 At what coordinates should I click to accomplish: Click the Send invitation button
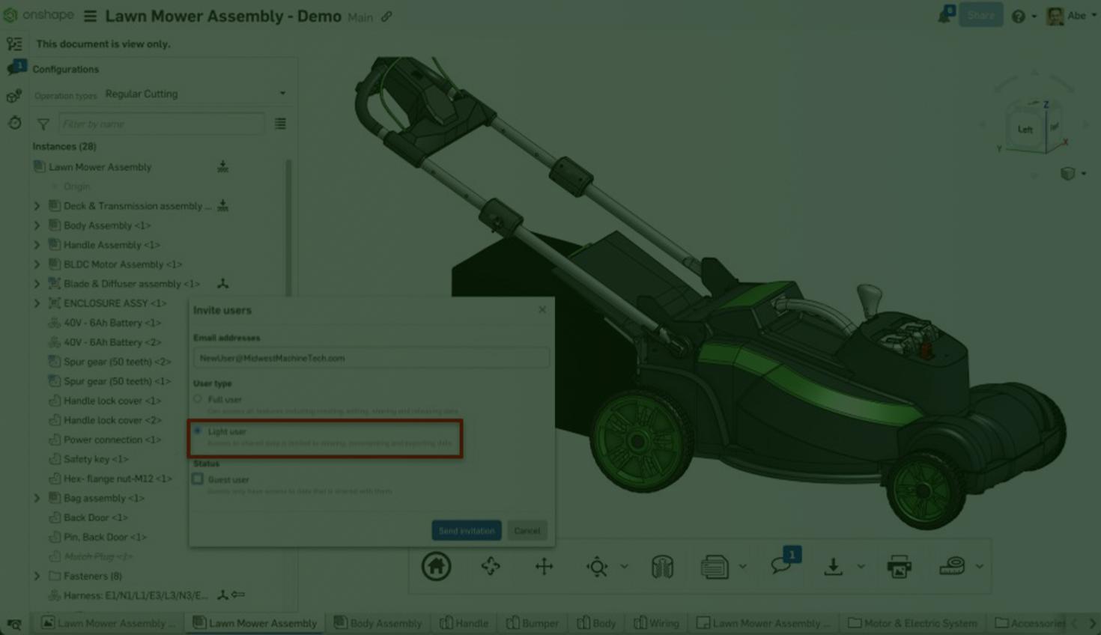(466, 530)
